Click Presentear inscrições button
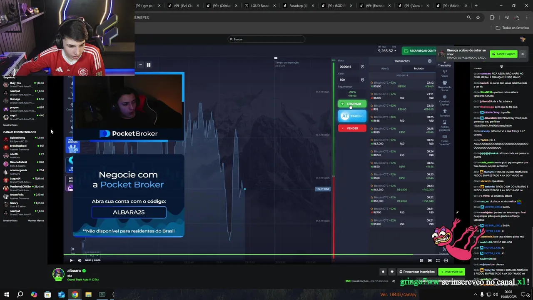533x300 pixels. 417,272
